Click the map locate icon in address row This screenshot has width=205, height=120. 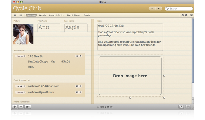(77, 56)
